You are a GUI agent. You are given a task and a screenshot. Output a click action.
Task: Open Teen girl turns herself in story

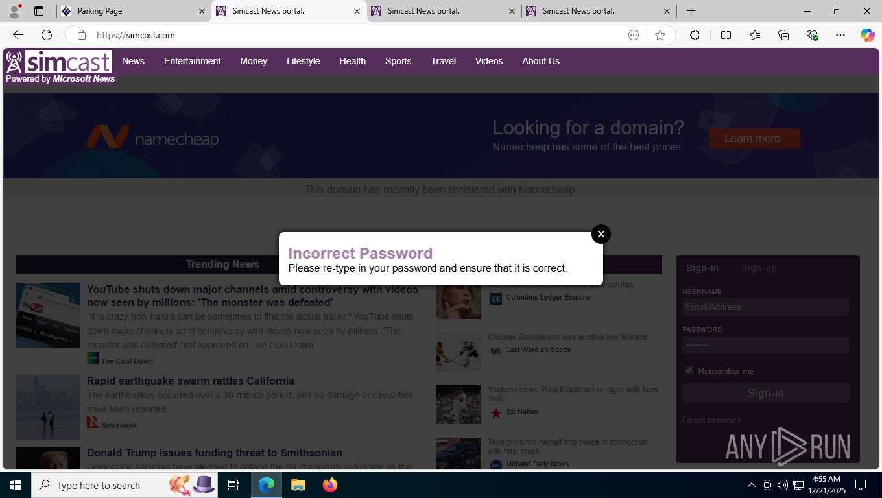click(567, 446)
